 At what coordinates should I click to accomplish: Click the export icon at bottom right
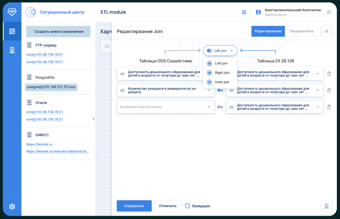(x=326, y=206)
